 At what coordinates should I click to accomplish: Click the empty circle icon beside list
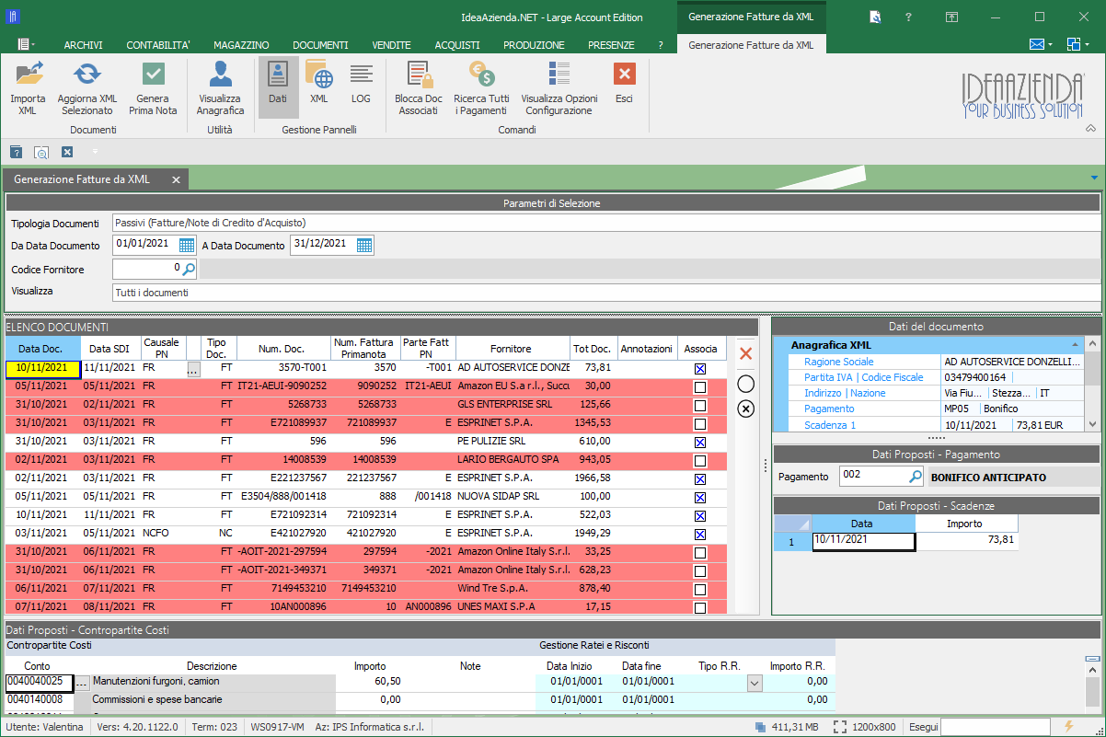(746, 383)
